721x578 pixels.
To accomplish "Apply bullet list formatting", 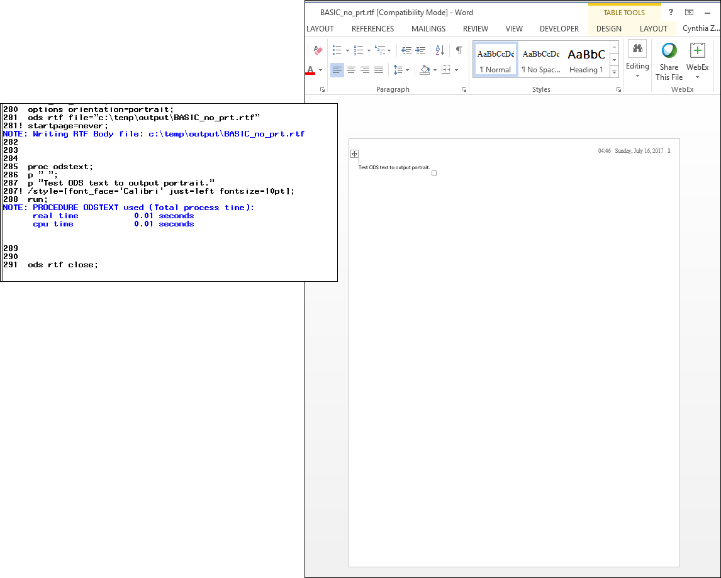I will pyautogui.click(x=337, y=50).
